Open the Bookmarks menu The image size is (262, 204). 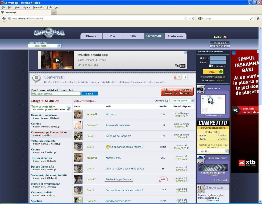(x=38, y=7)
